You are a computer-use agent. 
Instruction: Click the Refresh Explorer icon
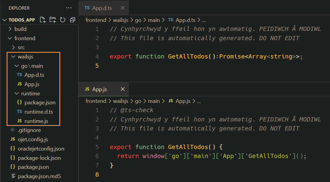(x=62, y=20)
